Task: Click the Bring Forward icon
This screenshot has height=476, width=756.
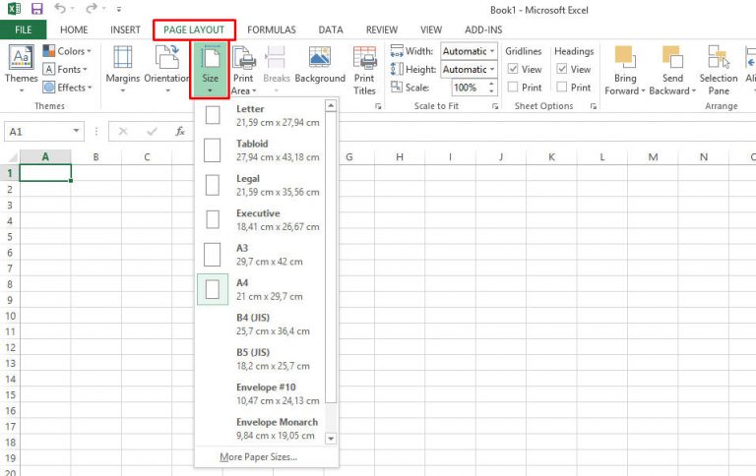Action: coord(624,59)
